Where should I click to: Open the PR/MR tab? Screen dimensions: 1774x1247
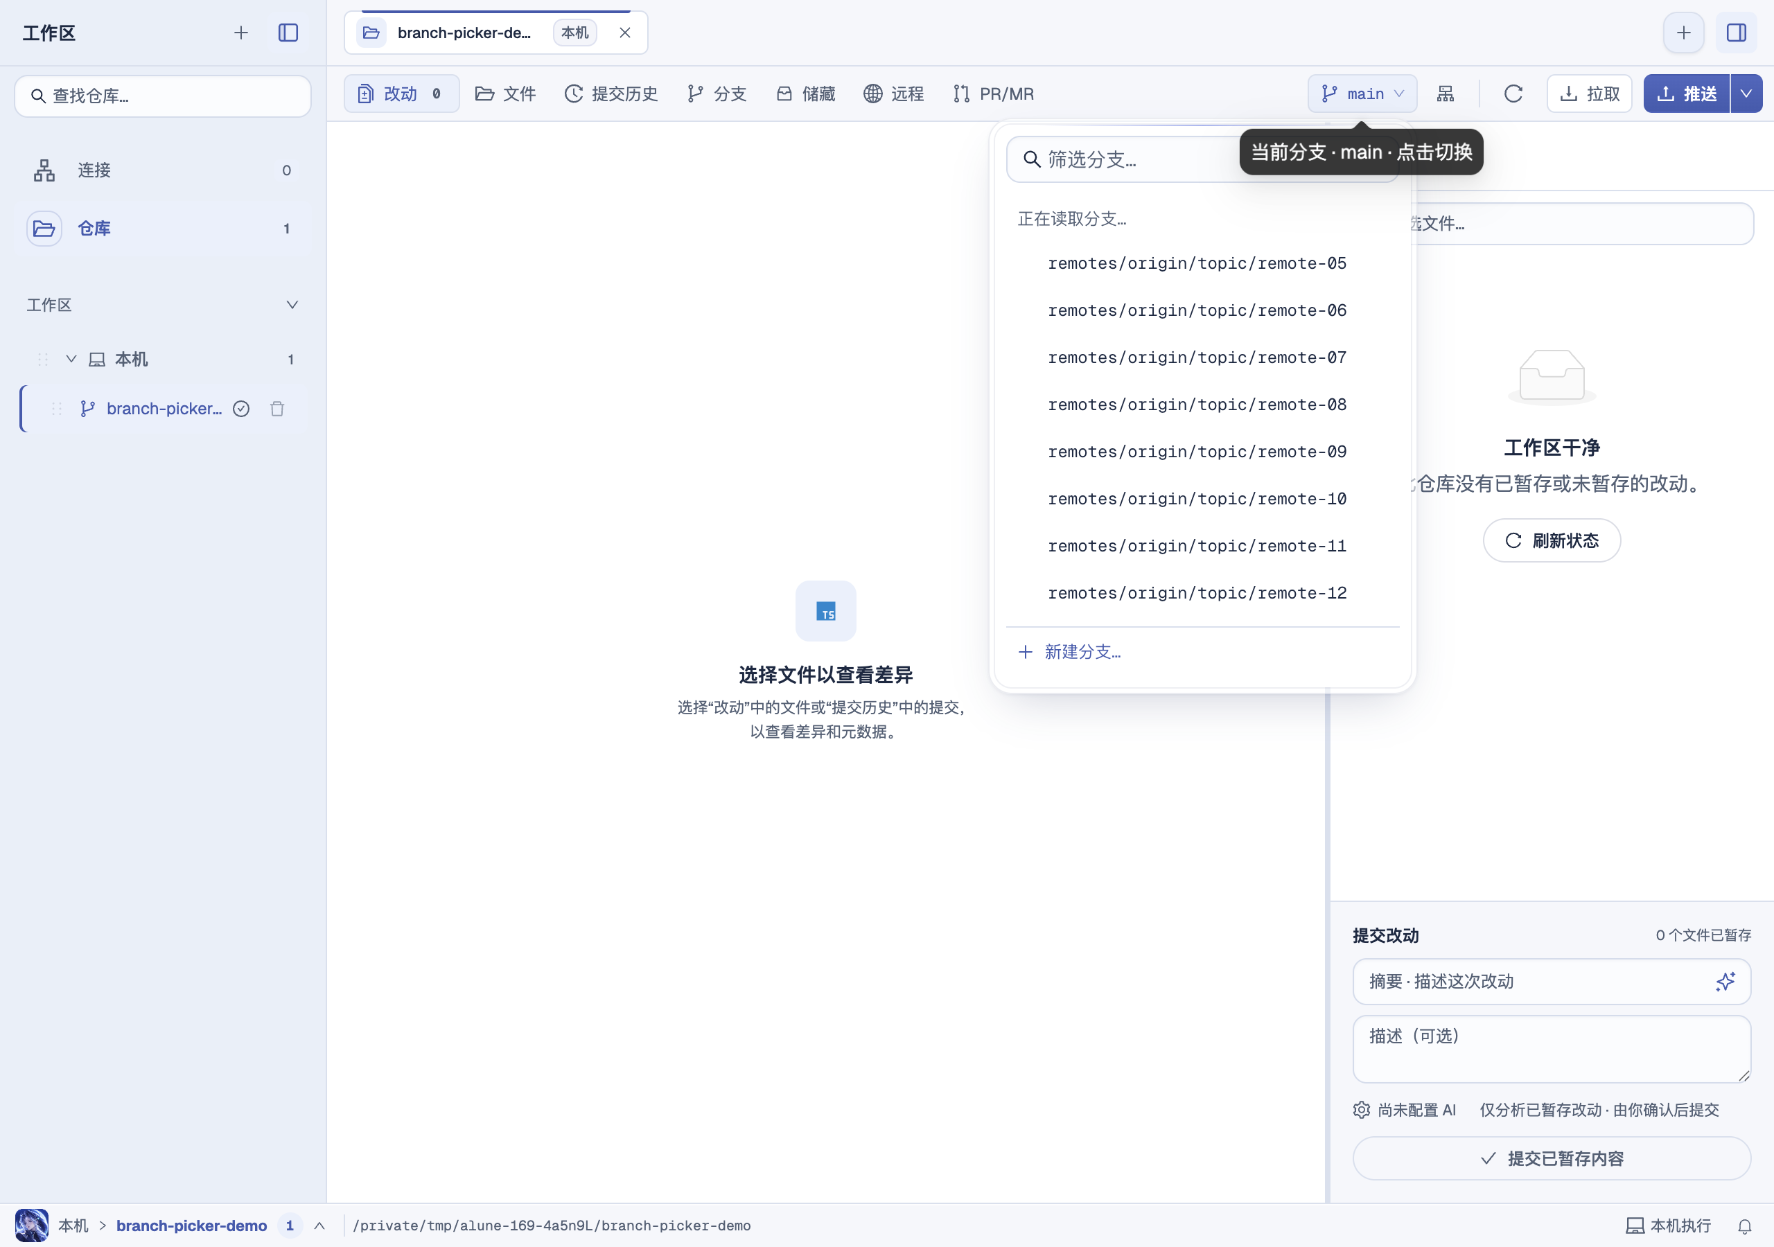[x=994, y=94]
